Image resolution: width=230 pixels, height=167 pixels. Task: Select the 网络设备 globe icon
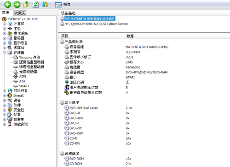click(x=10, y=91)
